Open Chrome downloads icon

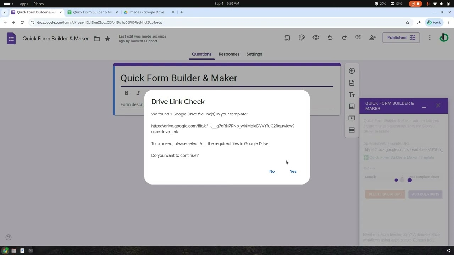click(x=419, y=22)
